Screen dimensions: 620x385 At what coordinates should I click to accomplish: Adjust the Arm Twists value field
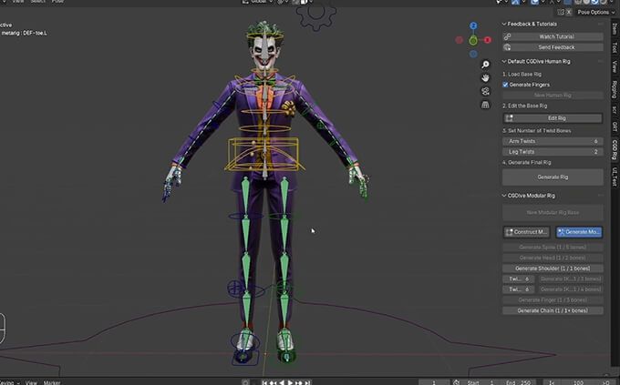pyautogui.click(x=553, y=142)
